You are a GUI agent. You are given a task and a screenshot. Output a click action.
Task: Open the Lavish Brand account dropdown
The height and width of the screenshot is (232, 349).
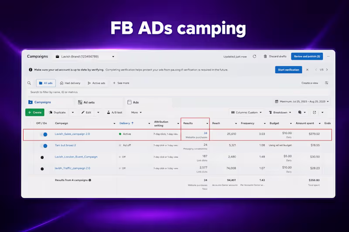(85, 57)
